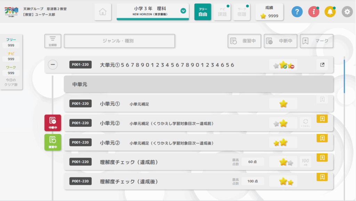Toggle the mark bookmark on 小単元①
Image resolution: width=356 pixels, height=201 pixels.
click(x=322, y=99)
